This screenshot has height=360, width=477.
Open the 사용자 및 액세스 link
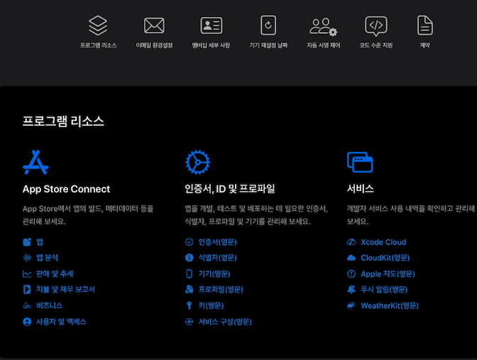pyautogui.click(x=61, y=322)
